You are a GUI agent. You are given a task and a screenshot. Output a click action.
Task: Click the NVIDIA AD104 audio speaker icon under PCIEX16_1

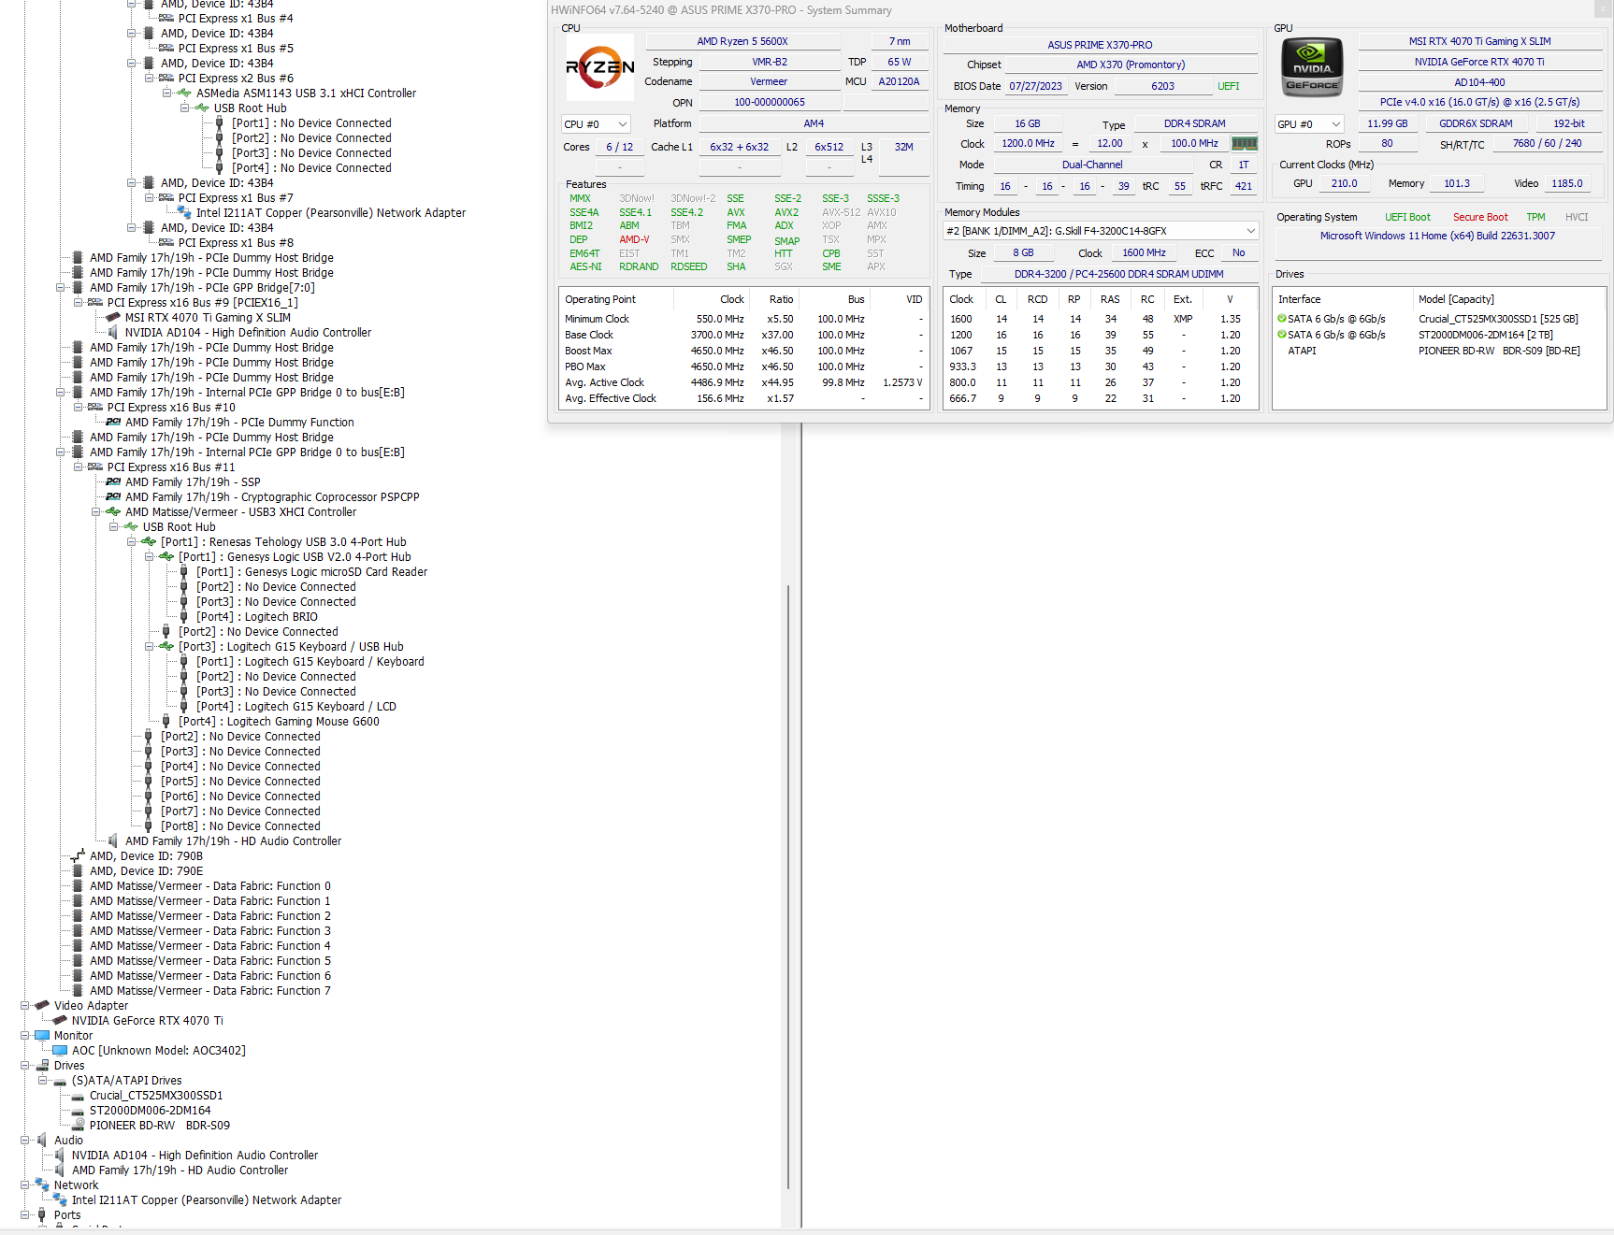click(113, 333)
